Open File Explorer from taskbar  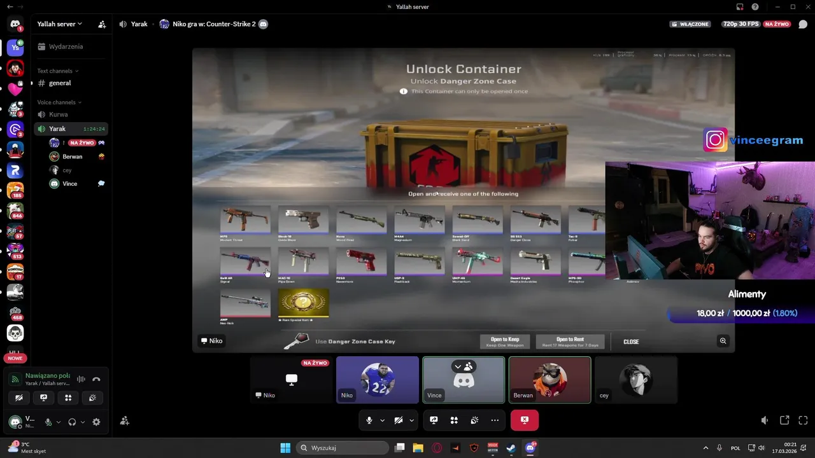click(418, 448)
